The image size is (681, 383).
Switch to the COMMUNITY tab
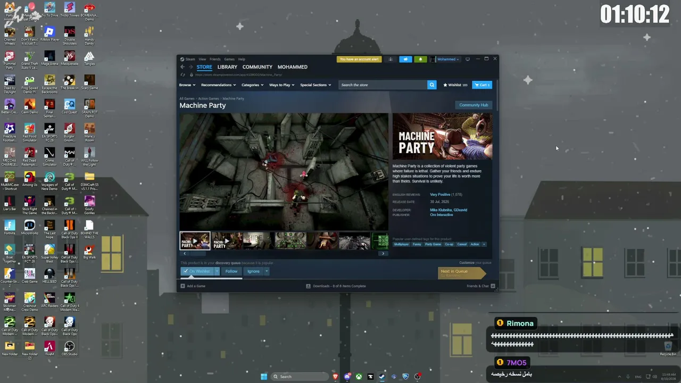tap(258, 67)
